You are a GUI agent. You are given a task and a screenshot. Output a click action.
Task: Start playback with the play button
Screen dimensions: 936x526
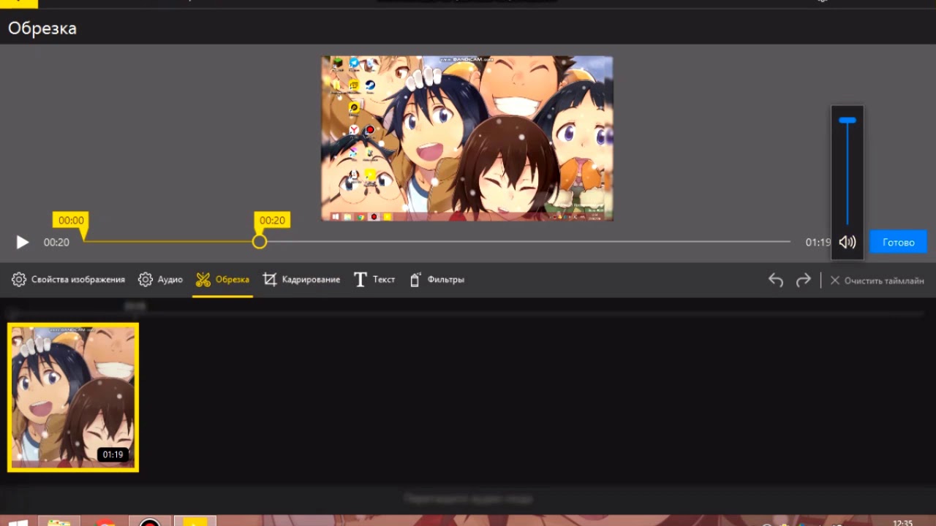coord(22,243)
